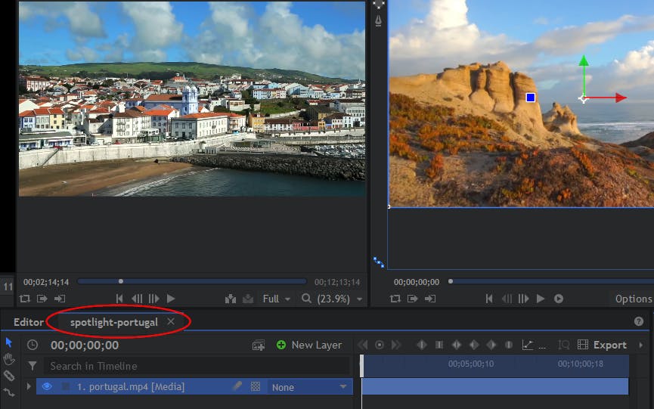Select the portugal.mp4 clip bar in timeline
This screenshot has width=654, height=409.
point(495,386)
